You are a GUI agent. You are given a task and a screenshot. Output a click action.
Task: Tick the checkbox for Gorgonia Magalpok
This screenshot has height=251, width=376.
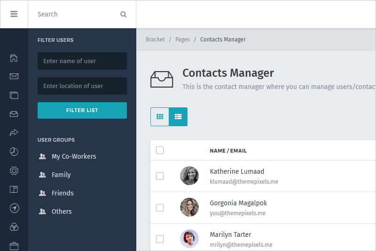tap(160, 208)
